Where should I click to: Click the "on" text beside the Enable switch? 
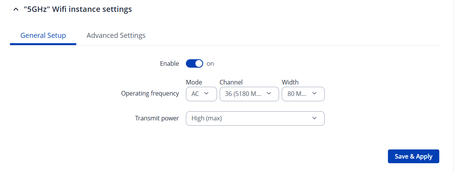[210, 64]
